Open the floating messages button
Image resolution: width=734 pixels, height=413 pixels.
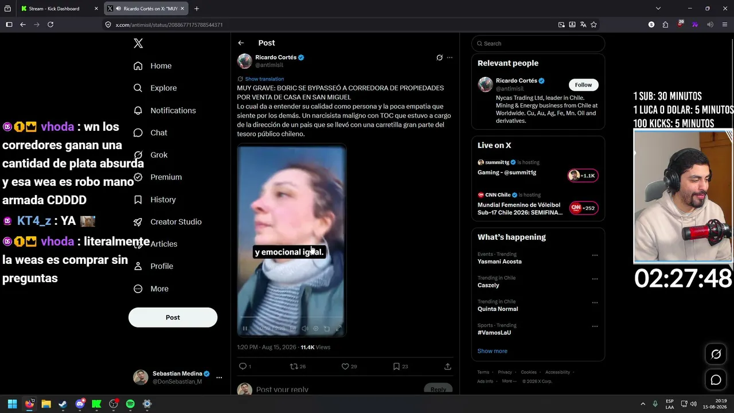point(716,380)
